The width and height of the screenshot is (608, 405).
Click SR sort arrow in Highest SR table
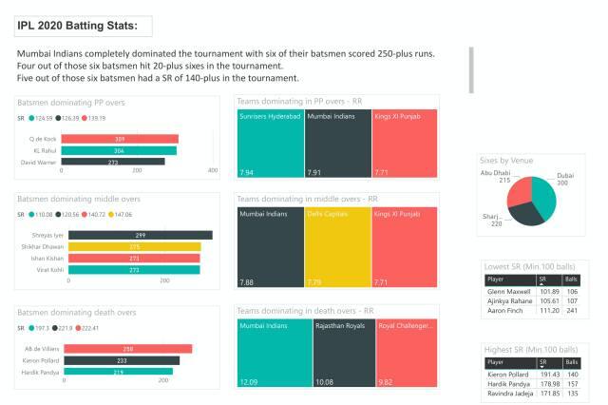543,368
